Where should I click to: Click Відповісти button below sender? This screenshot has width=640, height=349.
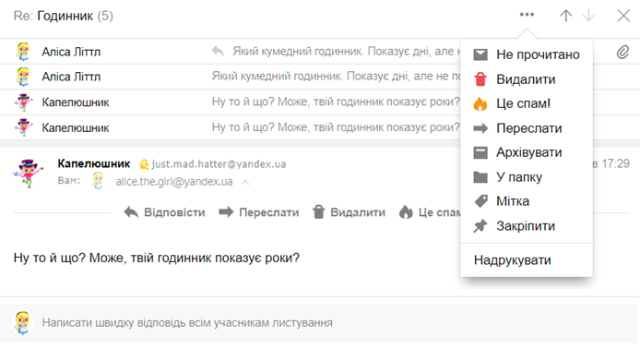[164, 212]
